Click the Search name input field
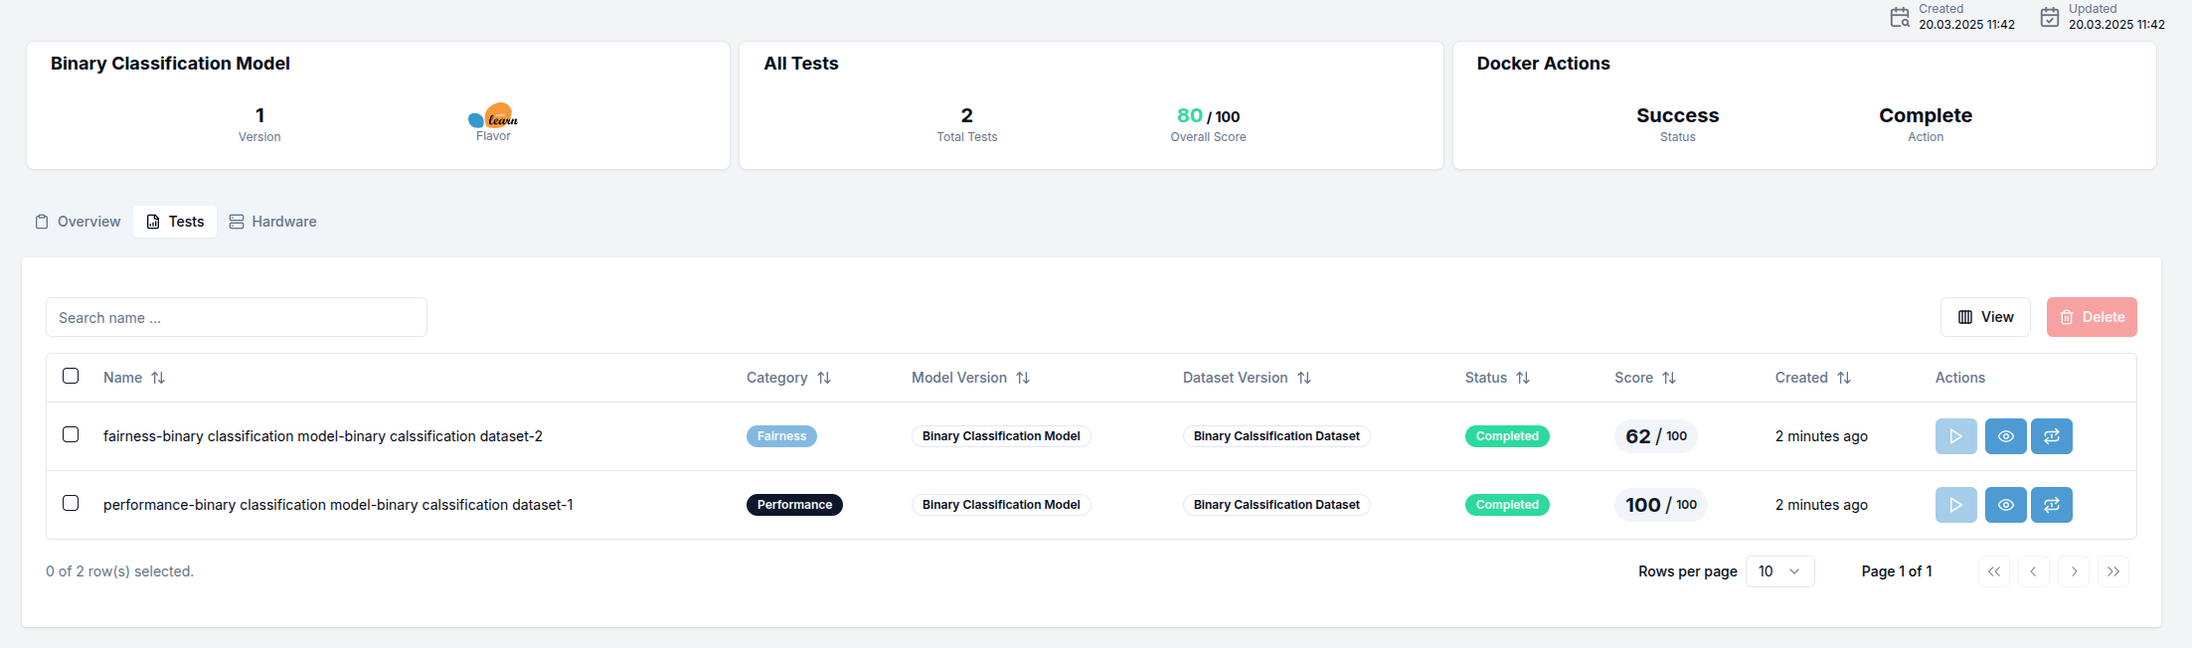The height and width of the screenshot is (648, 2192). click(x=237, y=318)
